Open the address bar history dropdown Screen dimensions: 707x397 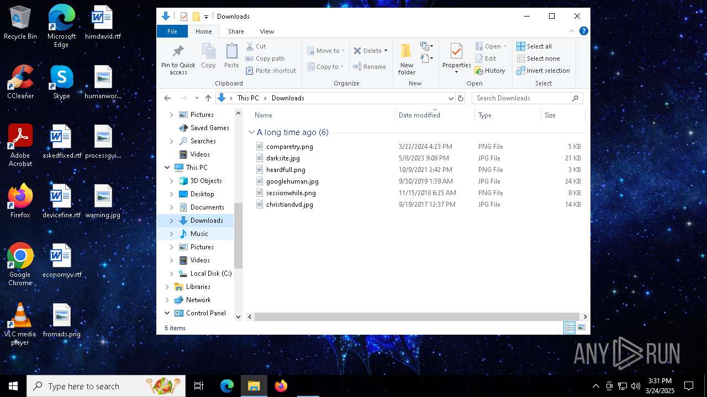(x=451, y=98)
